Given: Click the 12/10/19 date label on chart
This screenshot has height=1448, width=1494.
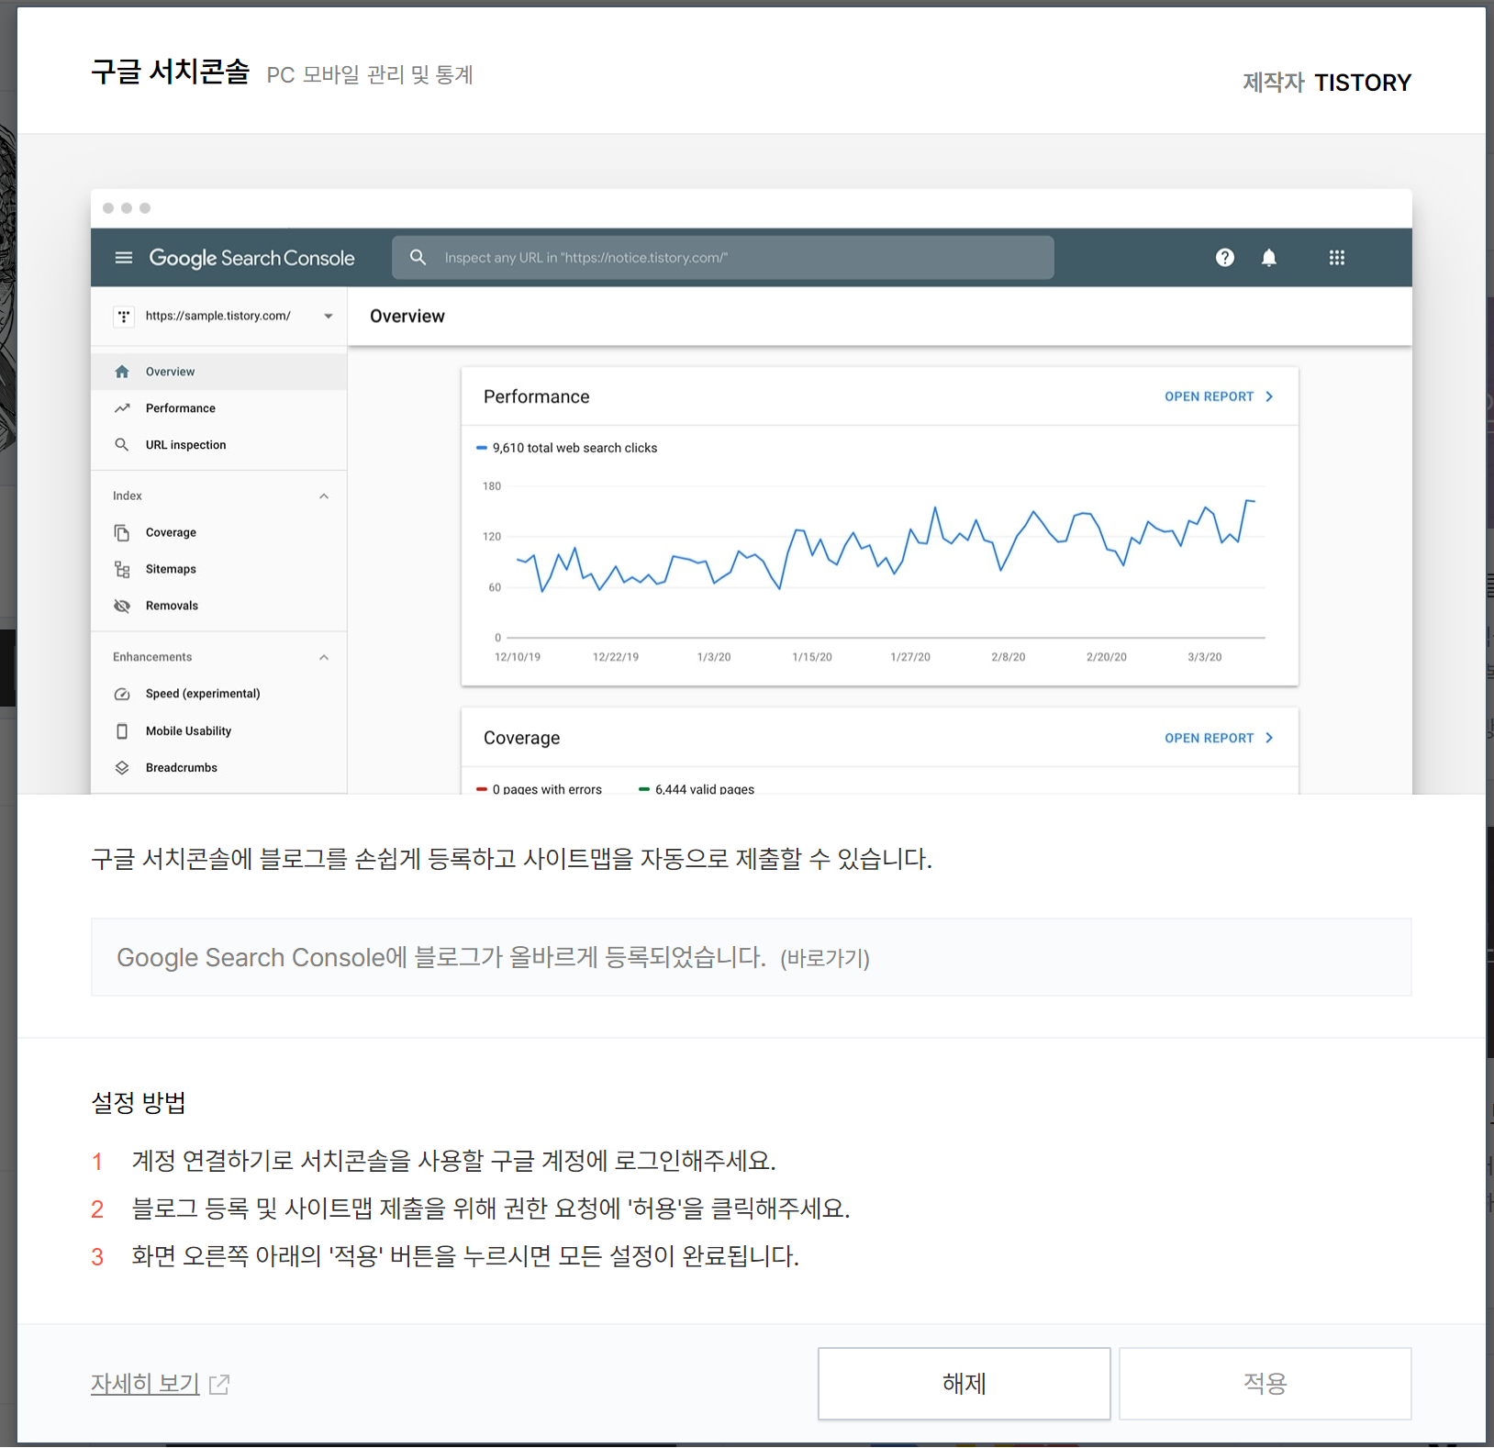Looking at the screenshot, I should pos(518,657).
